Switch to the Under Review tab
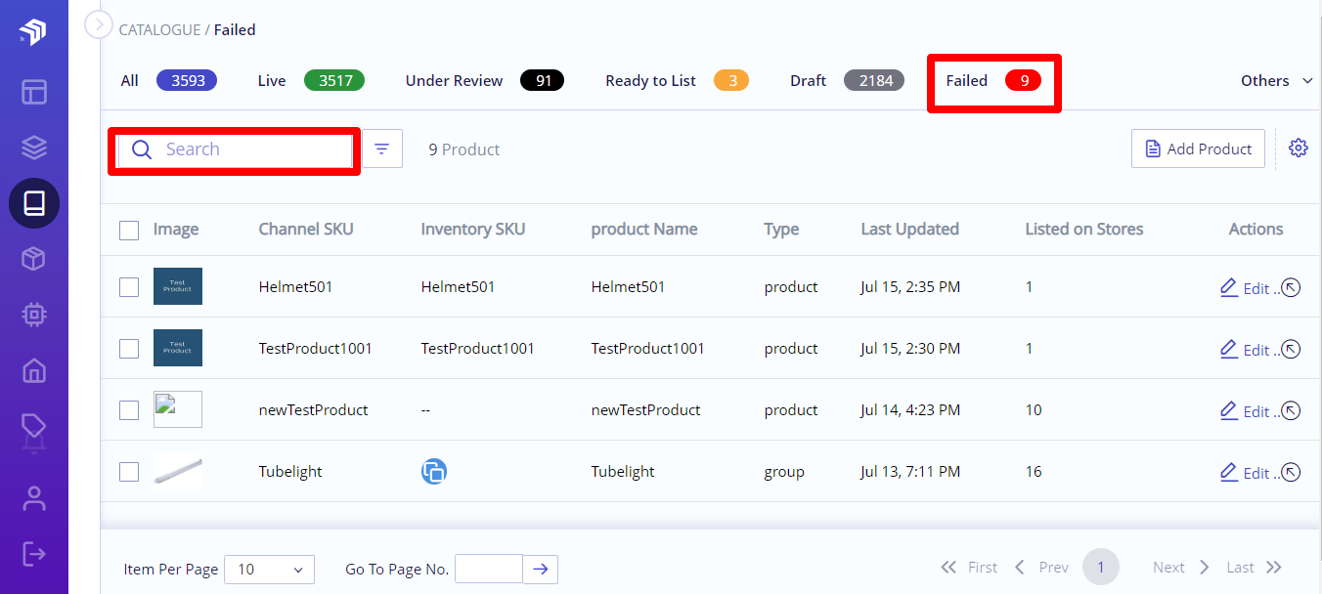 point(485,80)
